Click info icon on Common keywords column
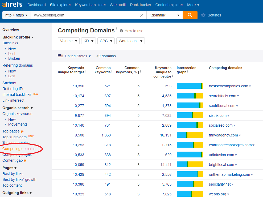The width and height of the screenshot is (263, 197). pos(112,72)
